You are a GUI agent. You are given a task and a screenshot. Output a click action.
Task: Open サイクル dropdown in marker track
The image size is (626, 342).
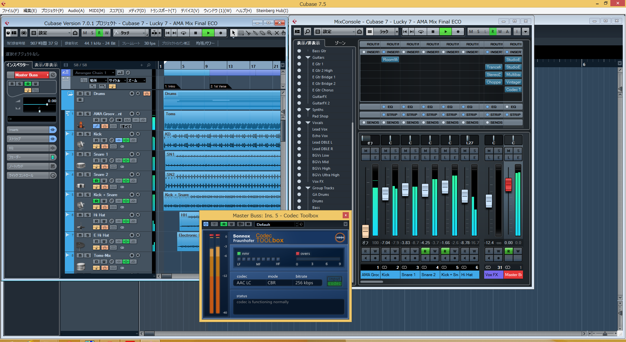[117, 80]
